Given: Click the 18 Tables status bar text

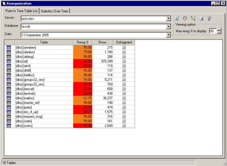Looking at the screenshot, I should click(x=9, y=163).
